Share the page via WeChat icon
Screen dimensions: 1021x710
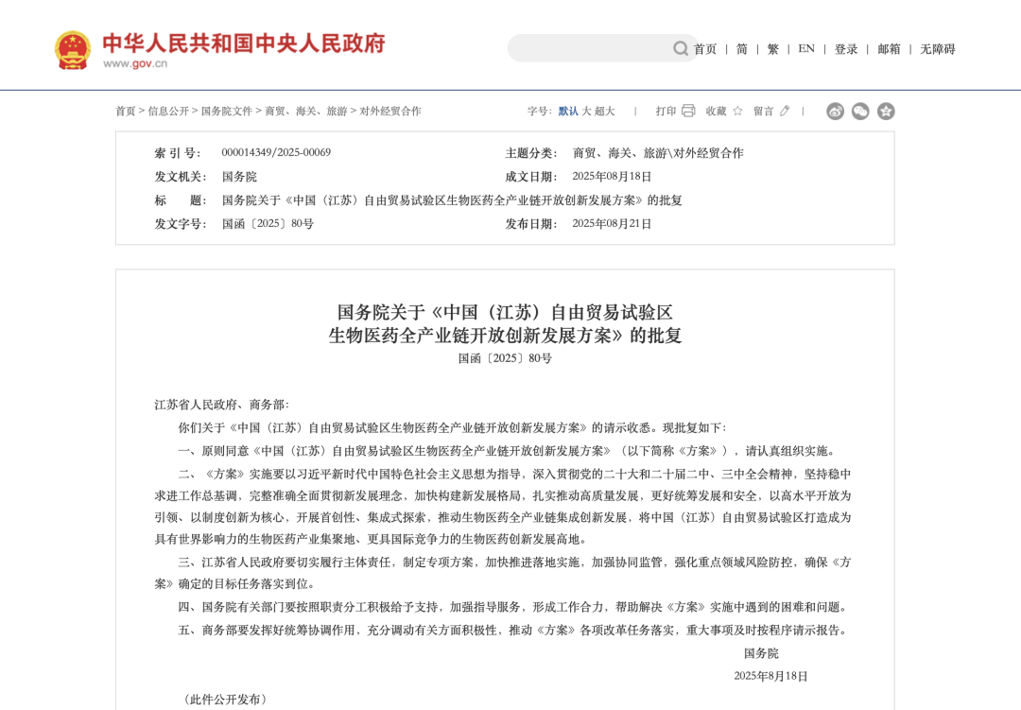click(x=861, y=112)
